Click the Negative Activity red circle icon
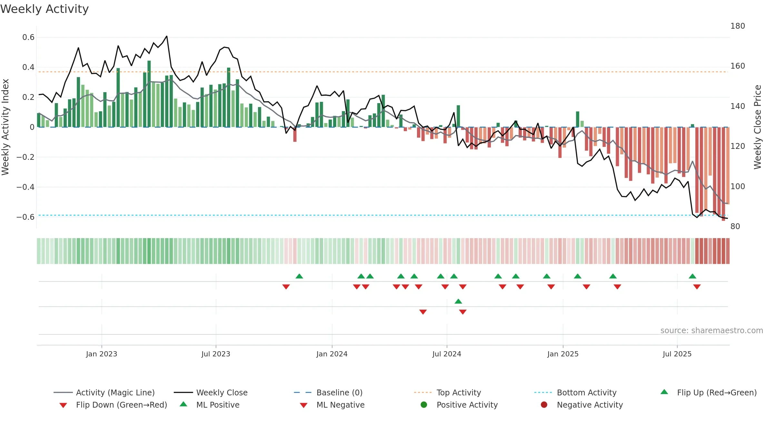The height and width of the screenshot is (435, 774). coord(544,405)
